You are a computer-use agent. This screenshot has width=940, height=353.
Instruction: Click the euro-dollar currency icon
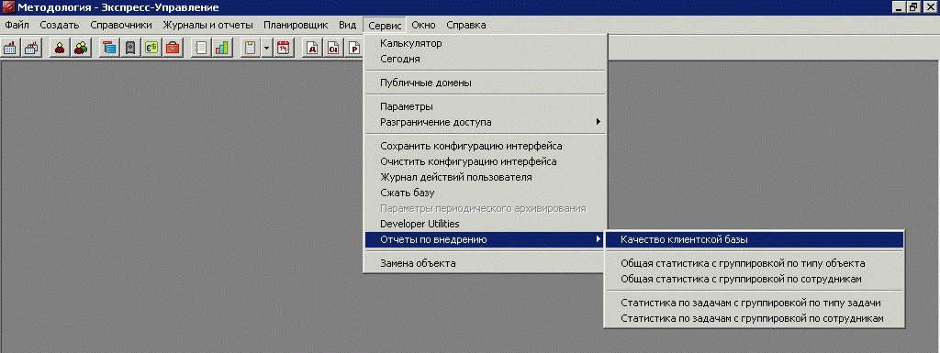[151, 48]
